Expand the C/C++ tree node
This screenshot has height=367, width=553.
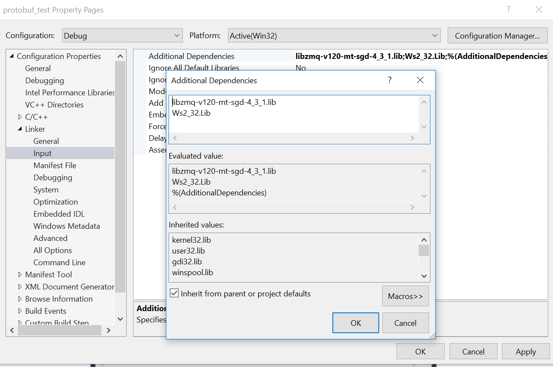point(20,117)
